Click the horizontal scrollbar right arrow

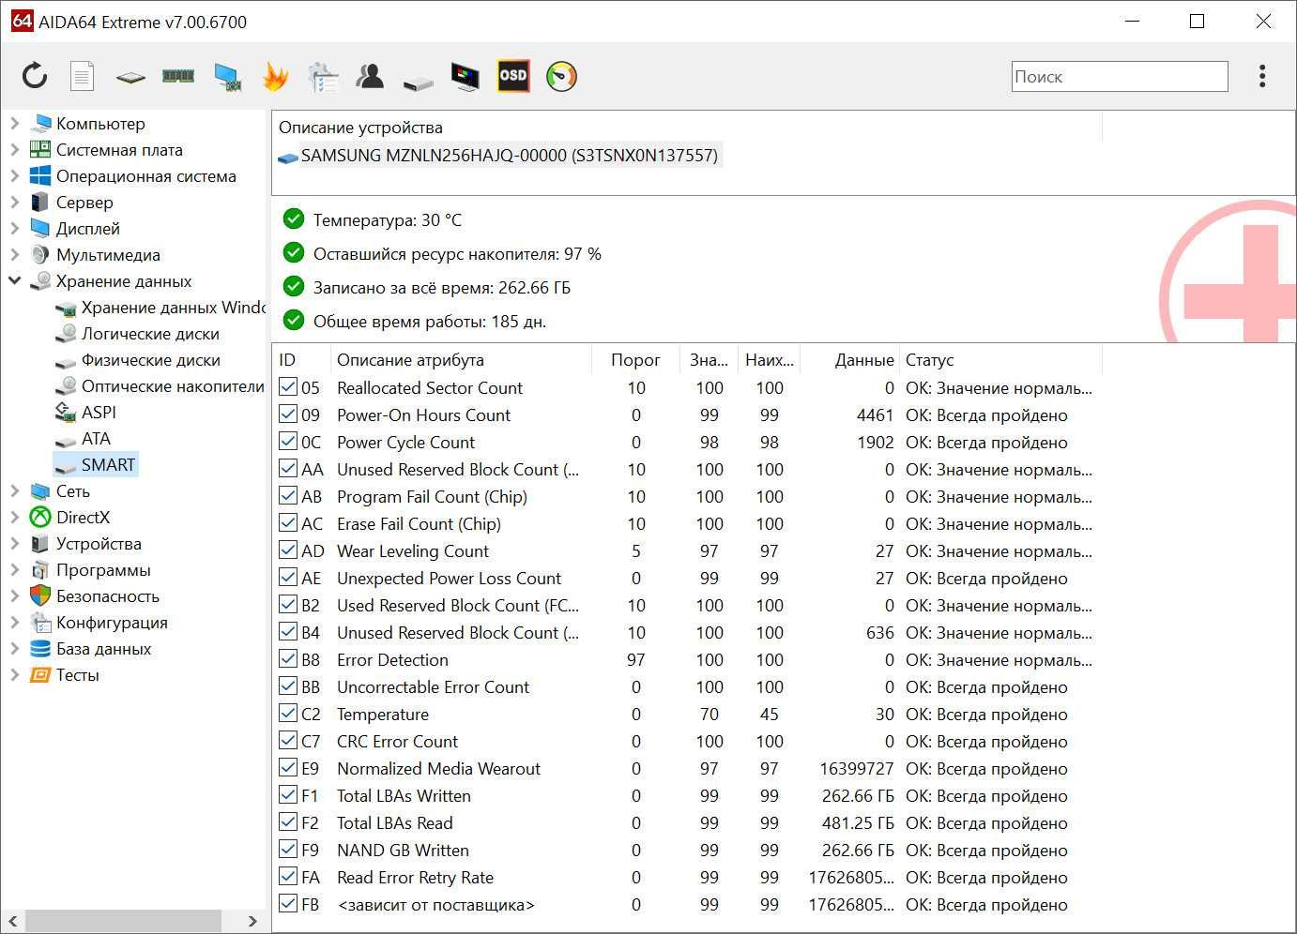coord(252,921)
